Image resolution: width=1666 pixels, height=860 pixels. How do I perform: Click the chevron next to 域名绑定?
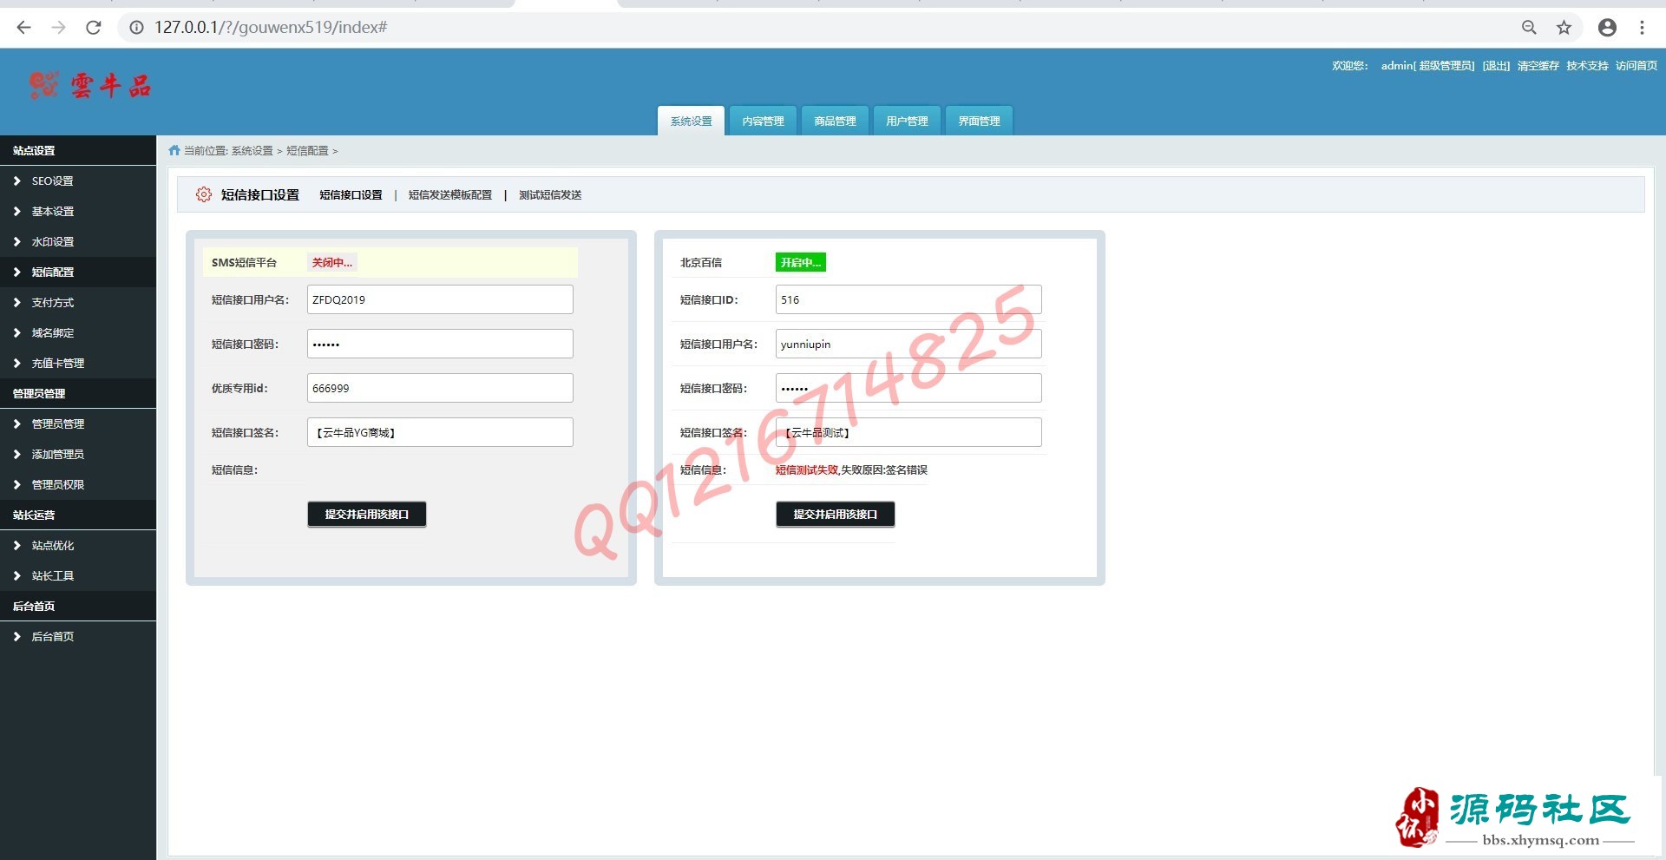click(16, 332)
